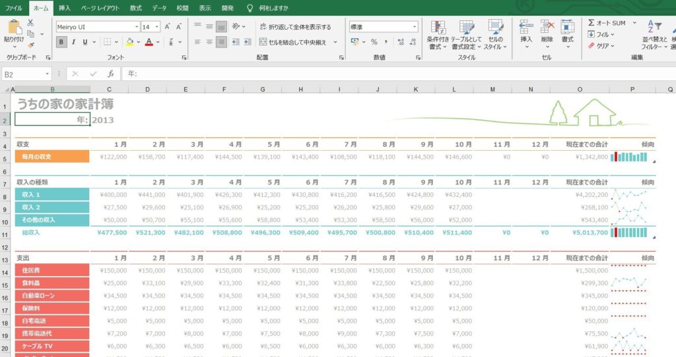Apply the yellow fill color bucket
The width and height of the screenshot is (676, 357).
pyautogui.click(x=129, y=41)
